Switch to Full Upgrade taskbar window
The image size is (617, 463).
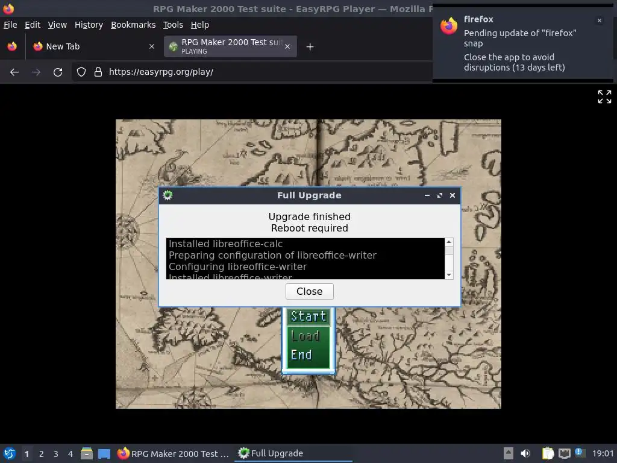293,453
